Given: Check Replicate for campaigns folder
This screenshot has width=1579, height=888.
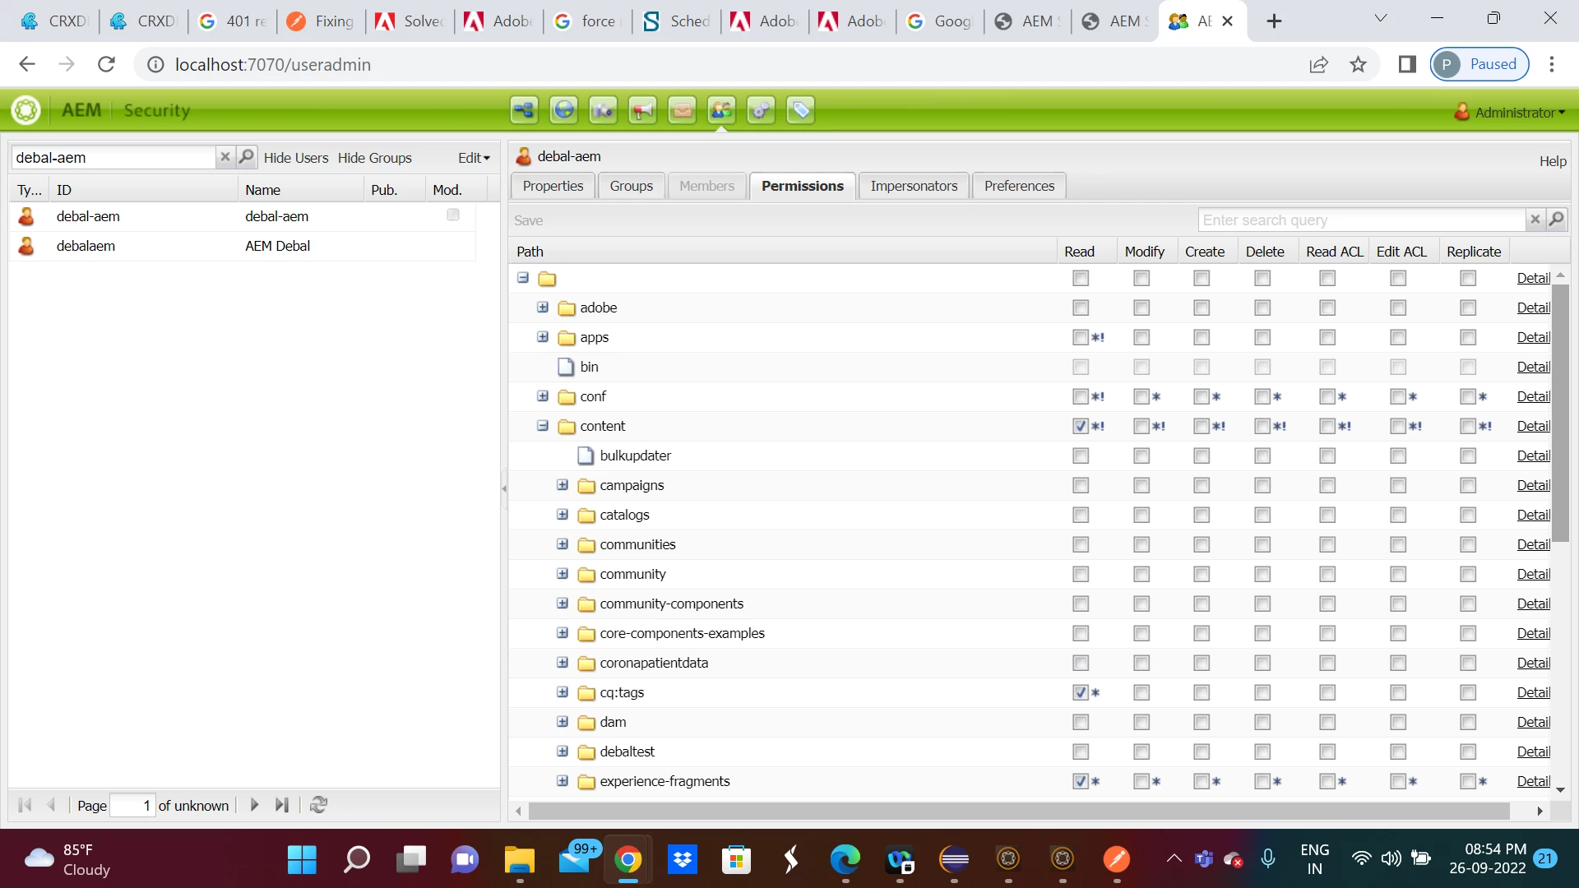Looking at the screenshot, I should pos(1468,485).
